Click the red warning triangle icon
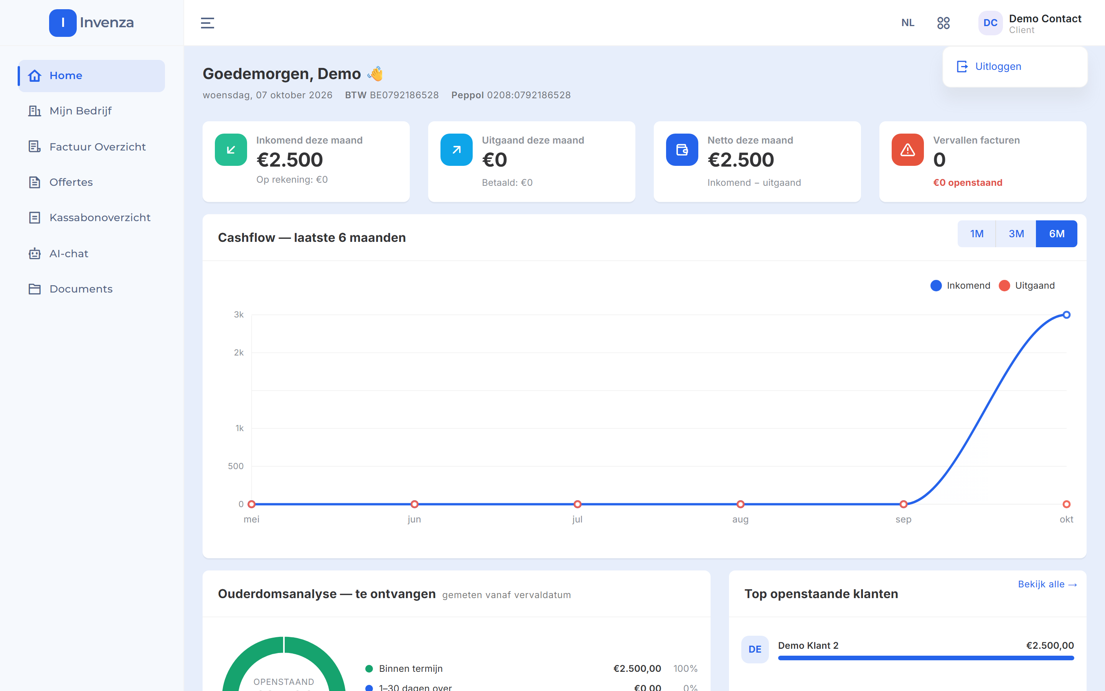 point(908,149)
